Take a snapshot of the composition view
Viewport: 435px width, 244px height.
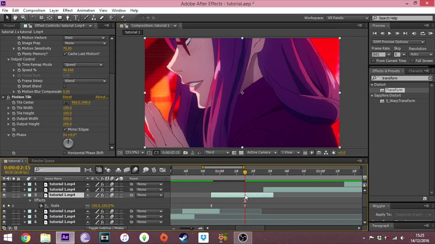click(x=186, y=152)
